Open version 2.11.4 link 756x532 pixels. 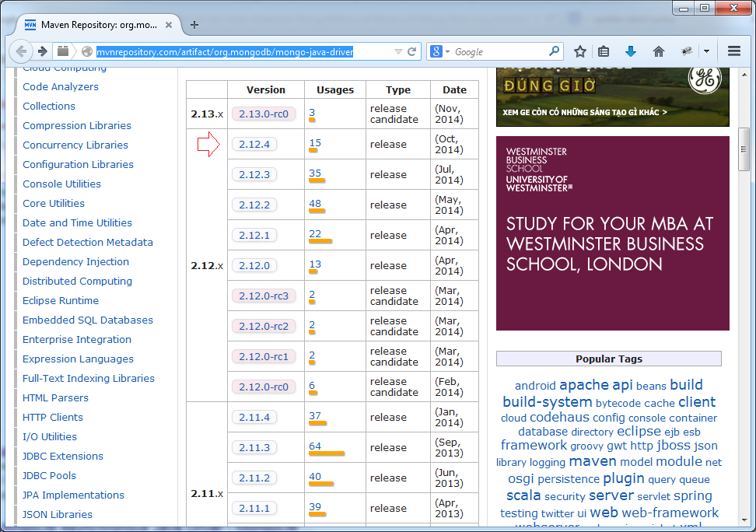(x=254, y=417)
